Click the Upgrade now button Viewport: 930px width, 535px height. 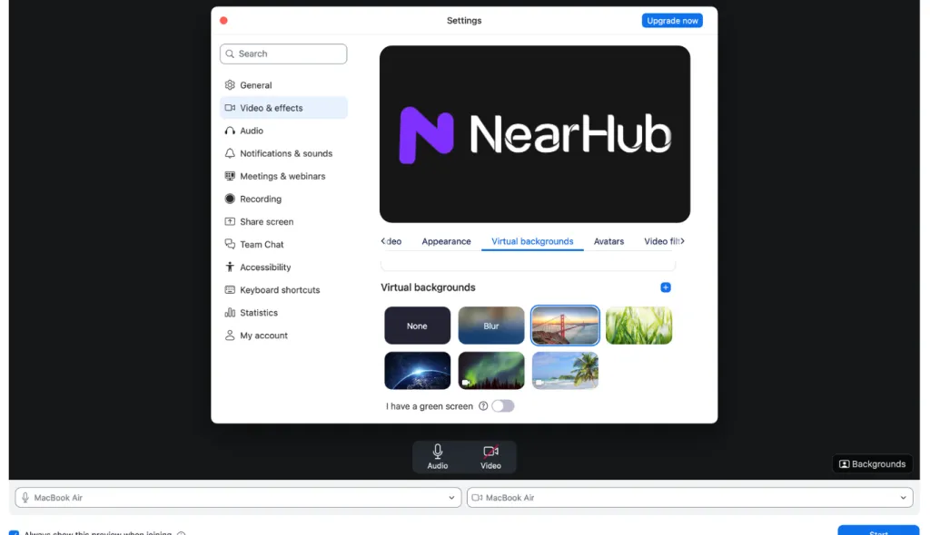tap(672, 20)
